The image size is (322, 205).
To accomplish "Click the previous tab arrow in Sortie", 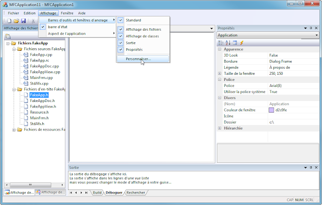I will 76,193.
